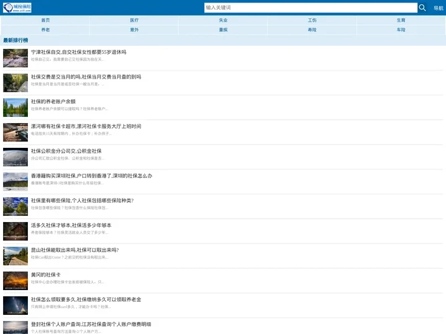Open the 车险 category

(x=401, y=30)
